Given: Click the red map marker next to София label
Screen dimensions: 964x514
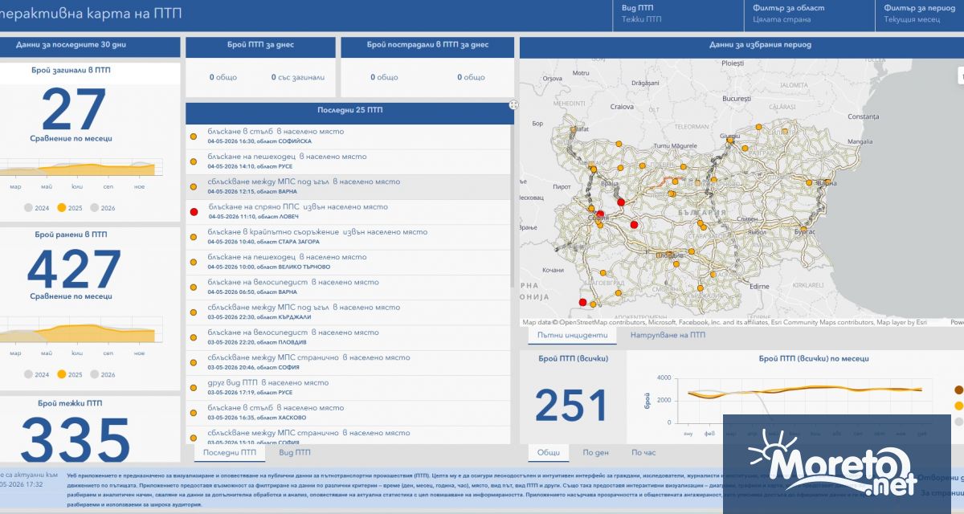Looking at the screenshot, I should click(600, 214).
